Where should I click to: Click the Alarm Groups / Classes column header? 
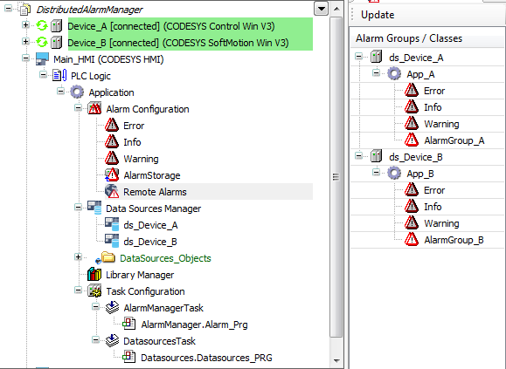[427, 38]
